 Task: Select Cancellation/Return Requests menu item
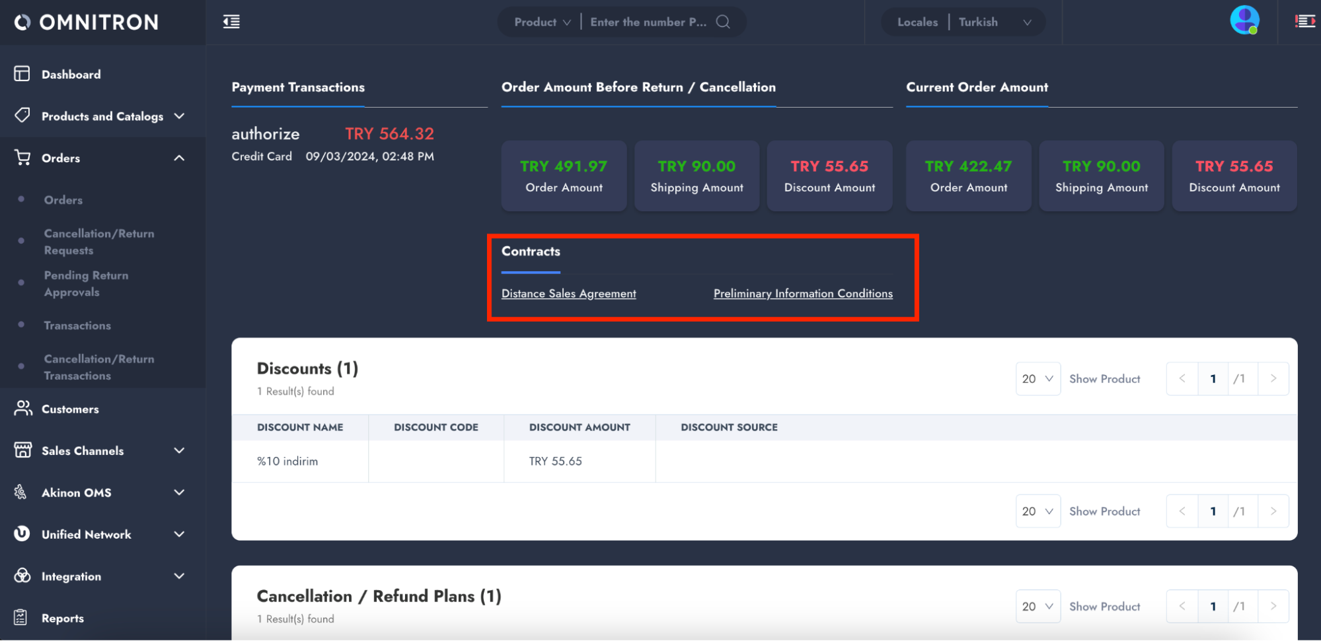coord(99,242)
